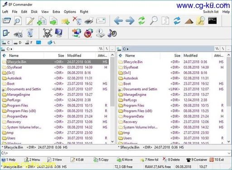Viewport: 232px width, 170px height.
Task: Click the drive information icon
Action: (x=100, y=33)
